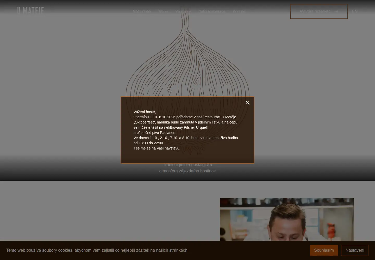Image resolution: width=375 pixels, height=260 pixels.
Task: Open the Vouchery menu item
Action: pos(183,11)
